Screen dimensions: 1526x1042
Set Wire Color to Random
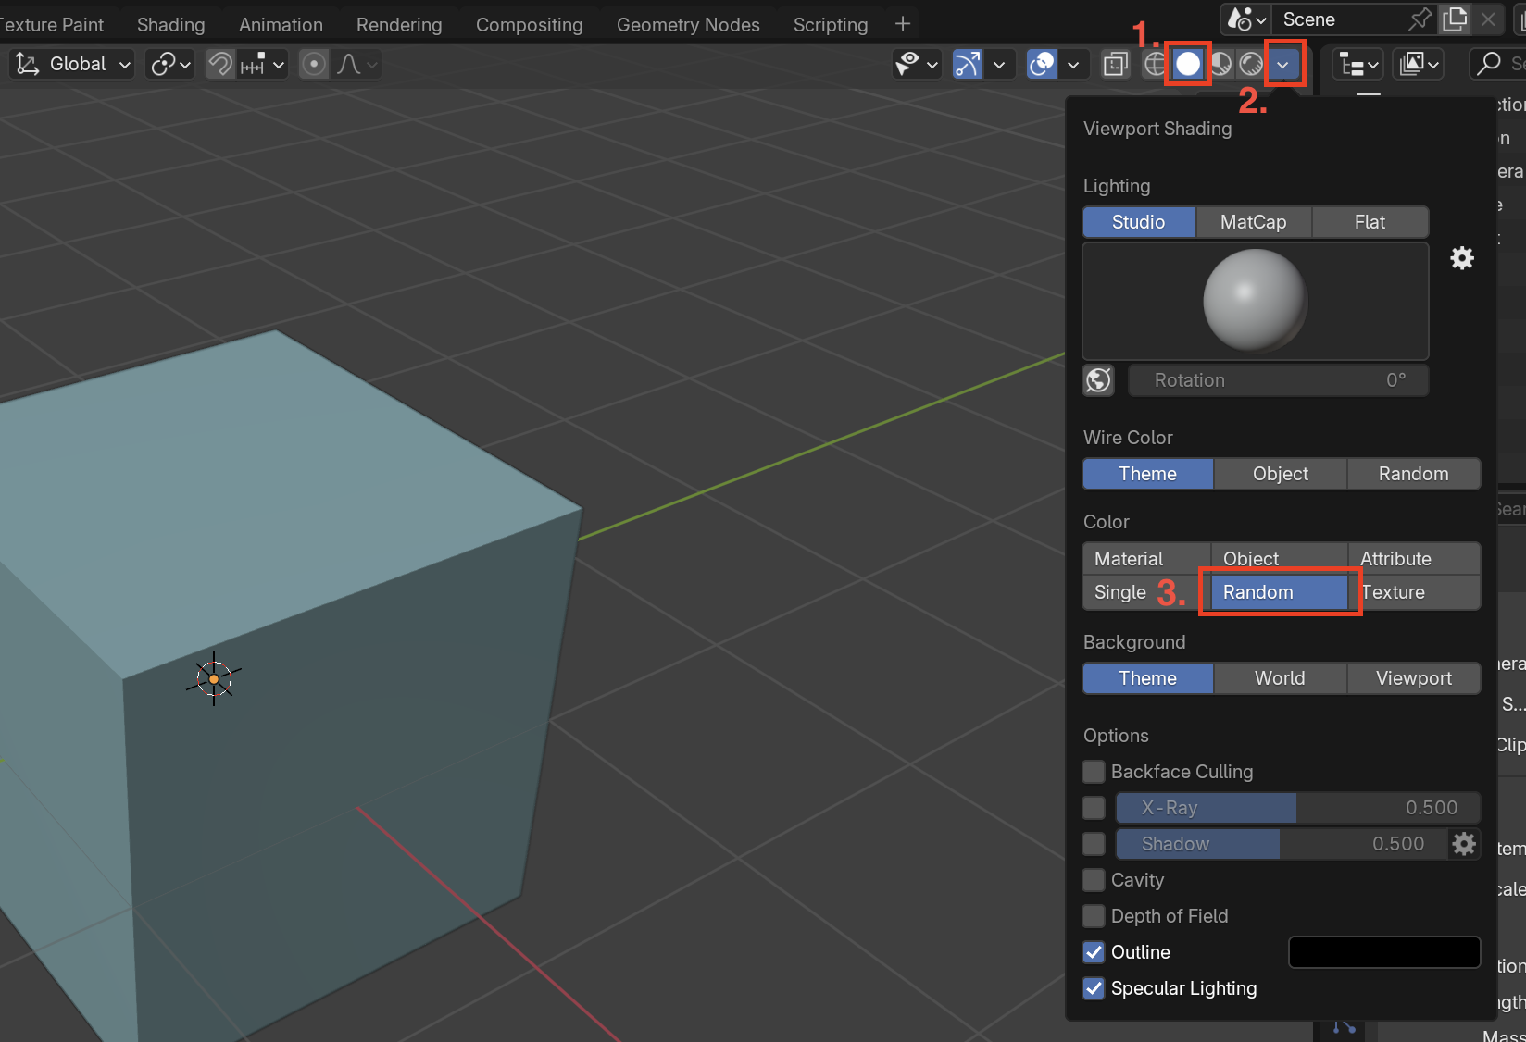click(x=1414, y=474)
